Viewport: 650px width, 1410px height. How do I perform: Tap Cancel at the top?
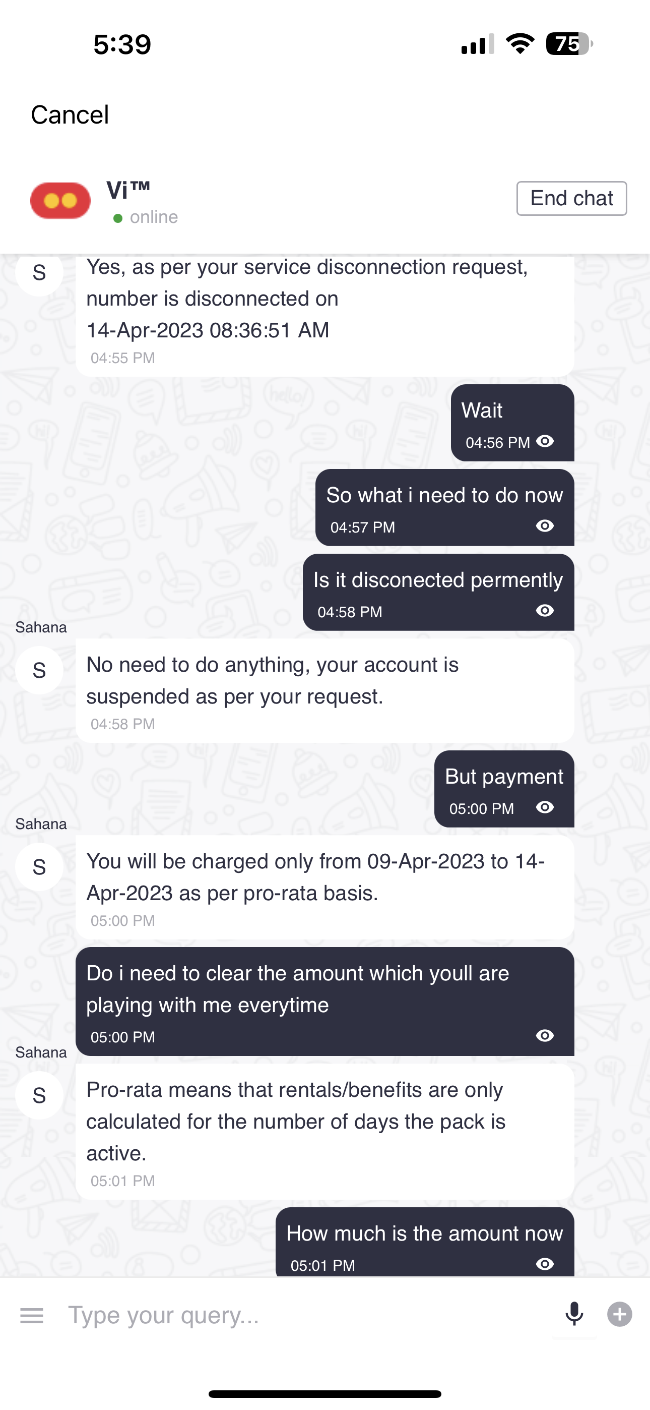pos(70,115)
